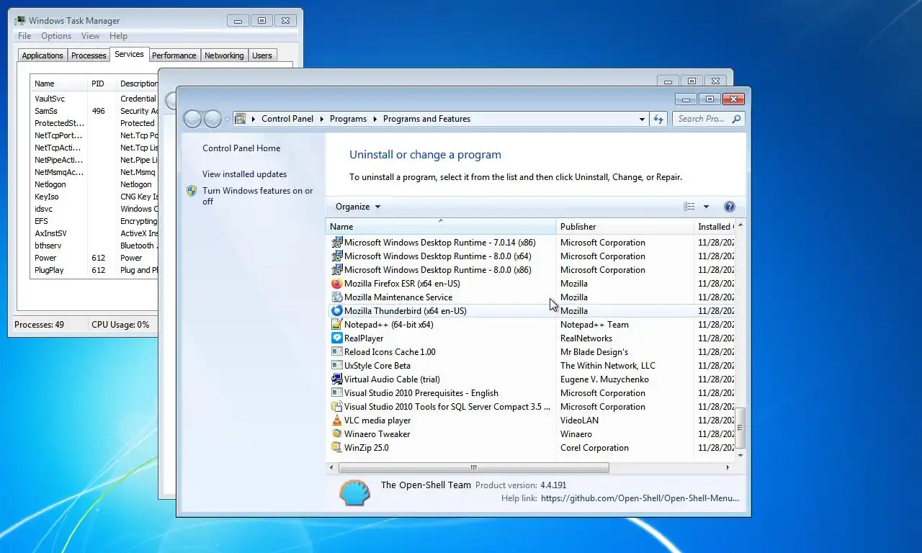Image resolution: width=922 pixels, height=553 pixels.
Task: Click the Control Panel icon in address bar
Action: tap(241, 119)
